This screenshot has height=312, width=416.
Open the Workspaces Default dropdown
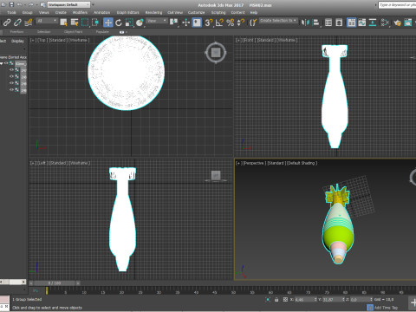68,5
